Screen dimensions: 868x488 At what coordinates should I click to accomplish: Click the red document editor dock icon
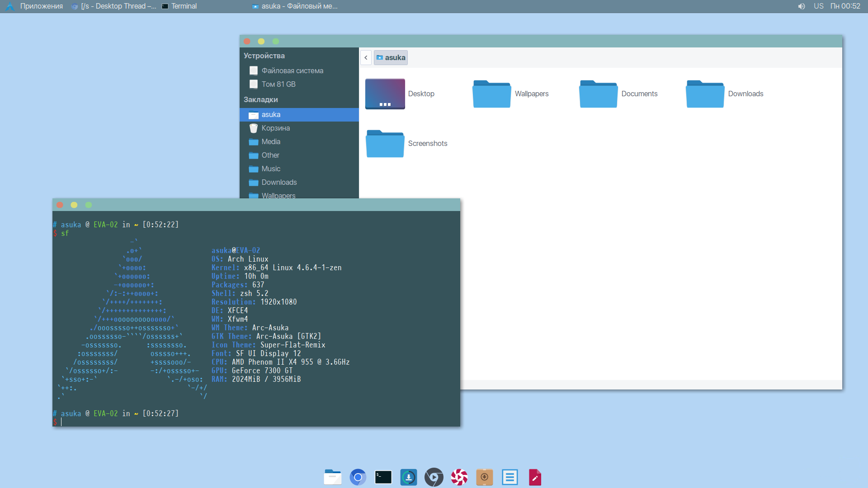pyautogui.click(x=535, y=477)
